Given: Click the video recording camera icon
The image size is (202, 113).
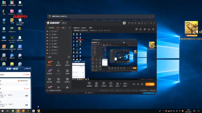Looking at the screenshot, I should tap(134, 84).
